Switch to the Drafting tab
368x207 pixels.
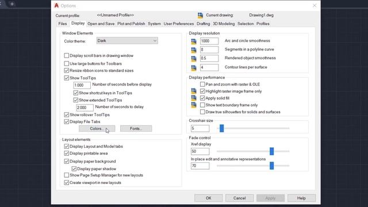tap(203, 24)
